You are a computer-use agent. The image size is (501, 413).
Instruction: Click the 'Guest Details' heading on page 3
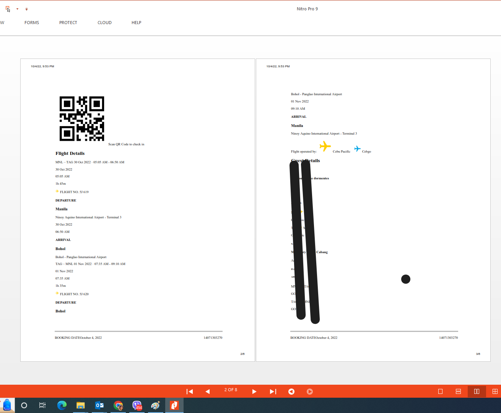coord(306,161)
